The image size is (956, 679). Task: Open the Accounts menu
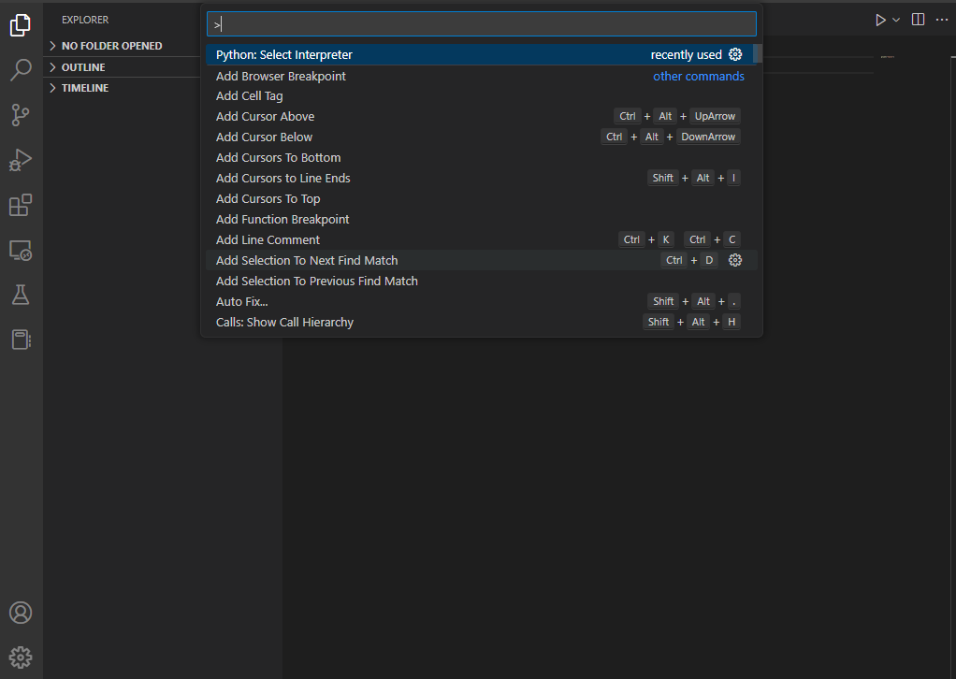[21, 613]
